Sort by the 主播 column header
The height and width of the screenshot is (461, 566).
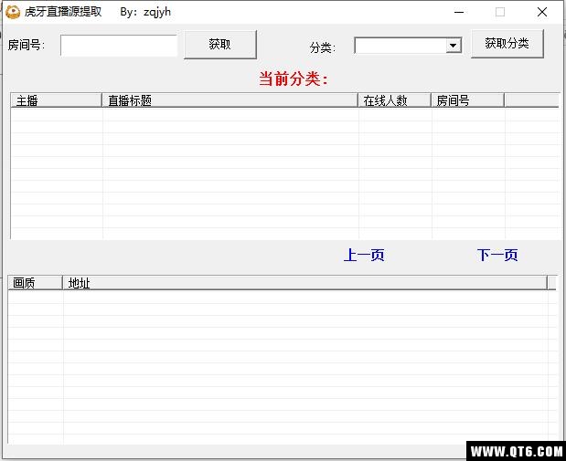pos(57,100)
